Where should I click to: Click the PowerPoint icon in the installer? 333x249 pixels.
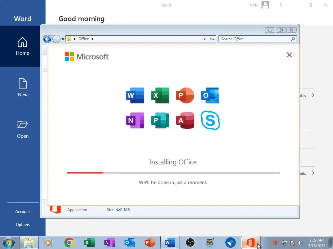tap(185, 95)
